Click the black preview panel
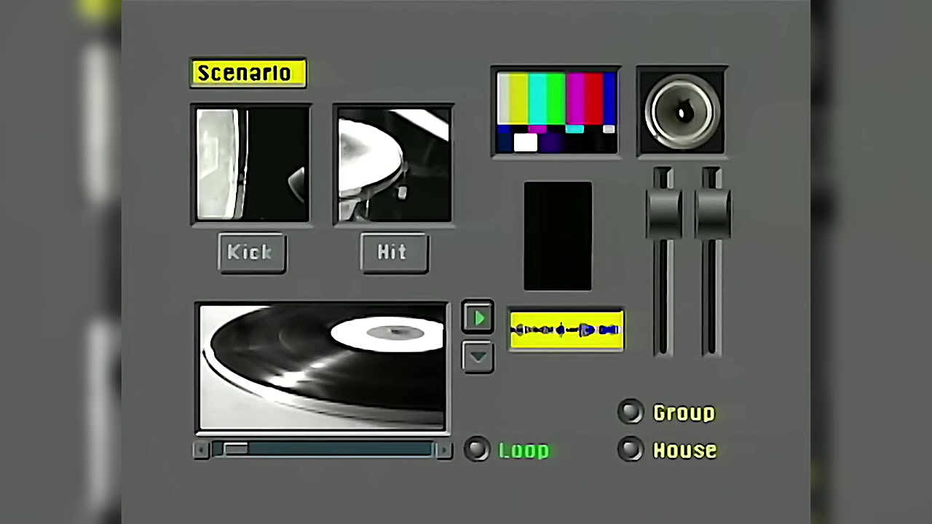The height and width of the screenshot is (524, 932). point(558,236)
